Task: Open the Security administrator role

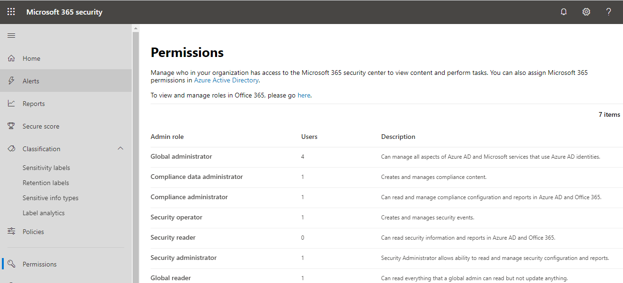Action: pyautogui.click(x=184, y=258)
